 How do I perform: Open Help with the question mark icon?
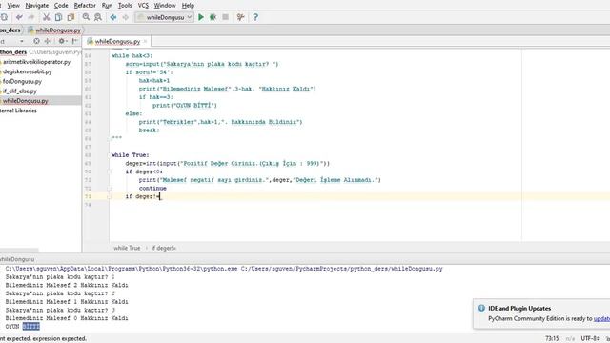click(255, 17)
